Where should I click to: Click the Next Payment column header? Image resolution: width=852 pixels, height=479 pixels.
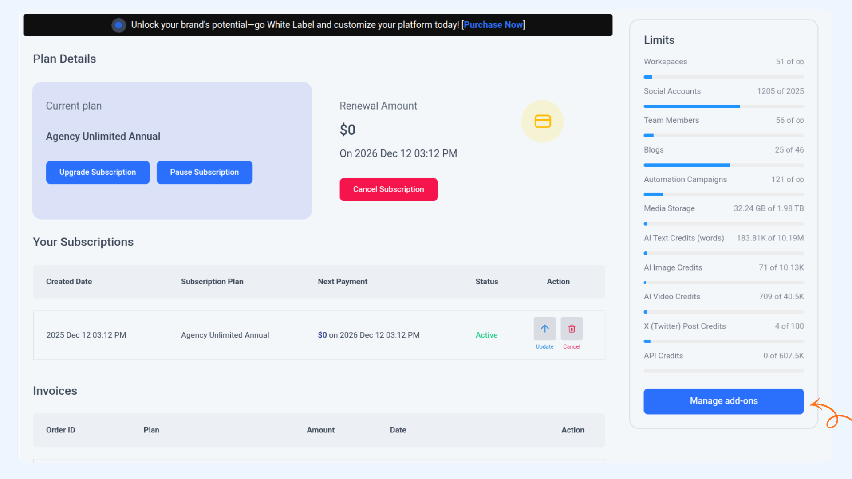(x=342, y=282)
